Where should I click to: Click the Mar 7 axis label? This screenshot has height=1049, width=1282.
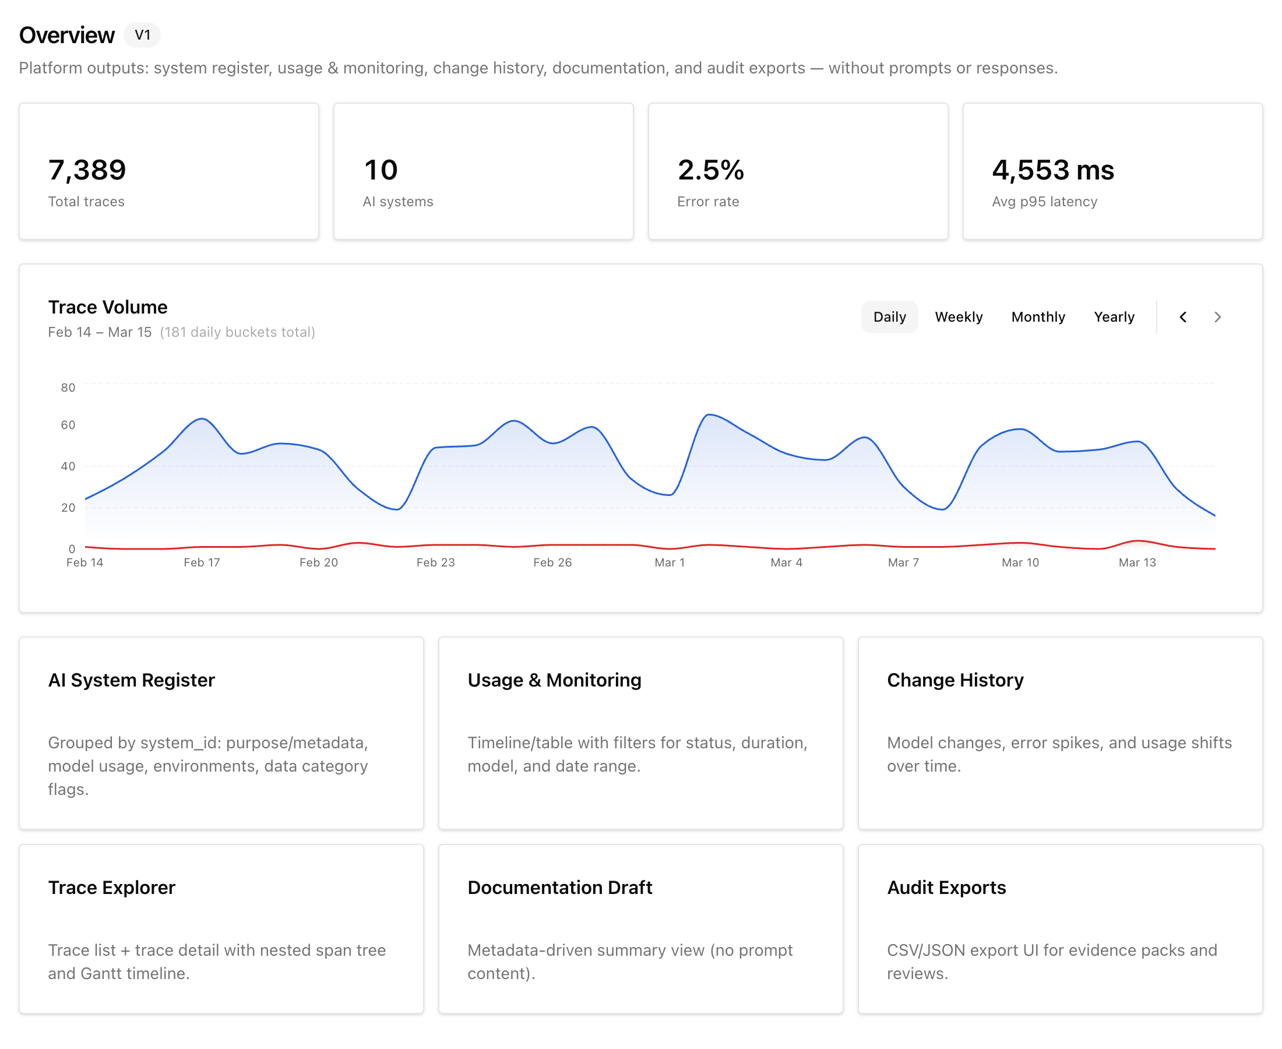903,562
